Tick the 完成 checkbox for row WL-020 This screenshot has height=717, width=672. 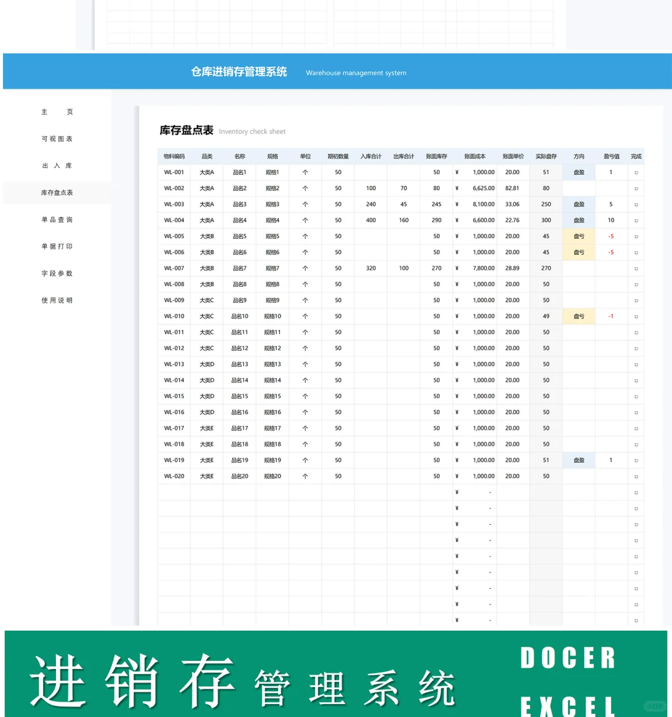click(636, 477)
